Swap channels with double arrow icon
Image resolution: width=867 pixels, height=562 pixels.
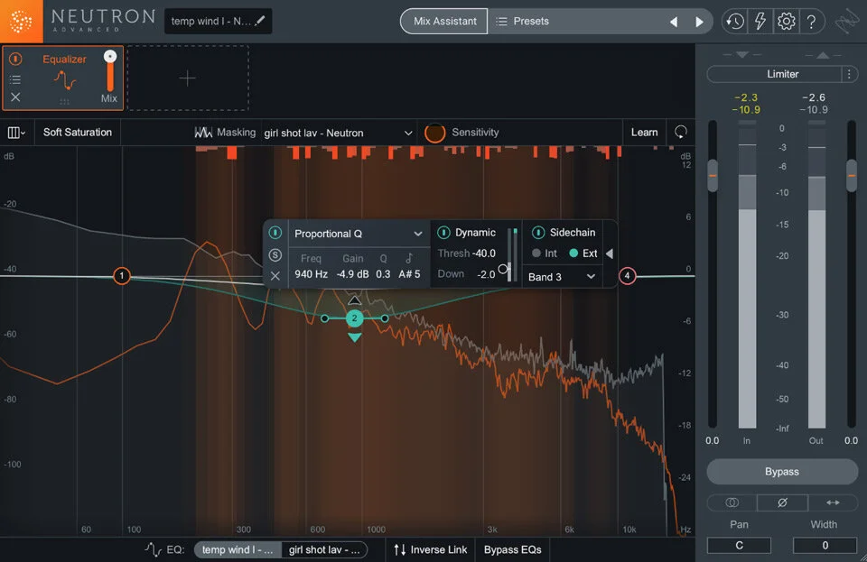click(x=833, y=502)
